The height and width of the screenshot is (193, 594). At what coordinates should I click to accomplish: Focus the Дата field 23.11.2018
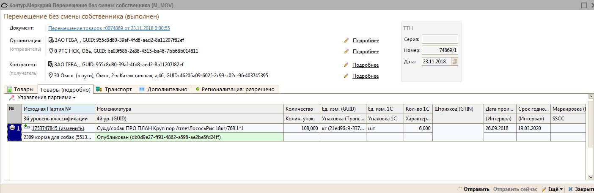(436, 61)
